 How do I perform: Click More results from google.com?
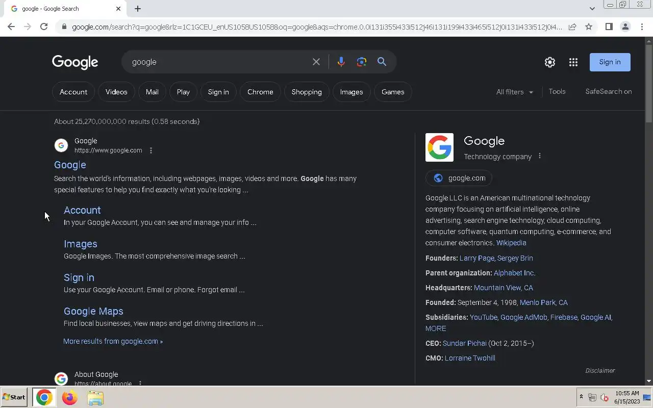[113, 341]
